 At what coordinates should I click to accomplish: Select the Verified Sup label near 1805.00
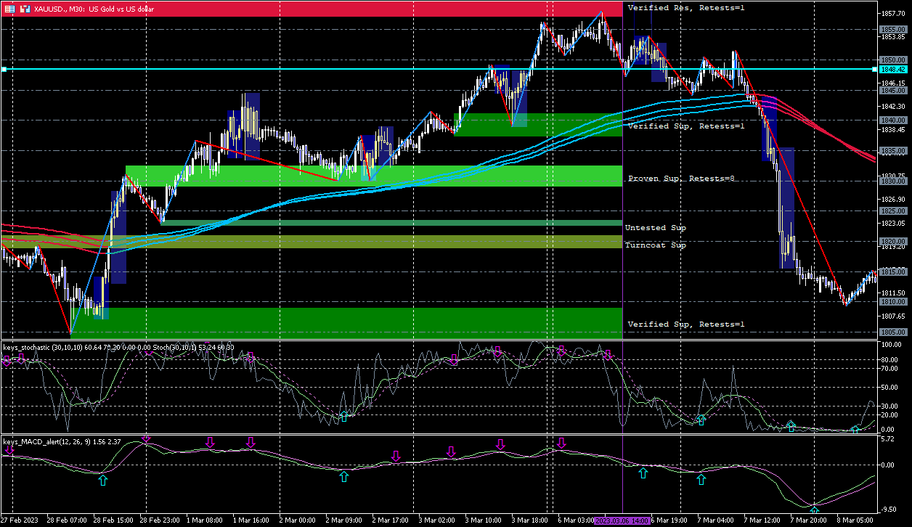[x=686, y=324]
